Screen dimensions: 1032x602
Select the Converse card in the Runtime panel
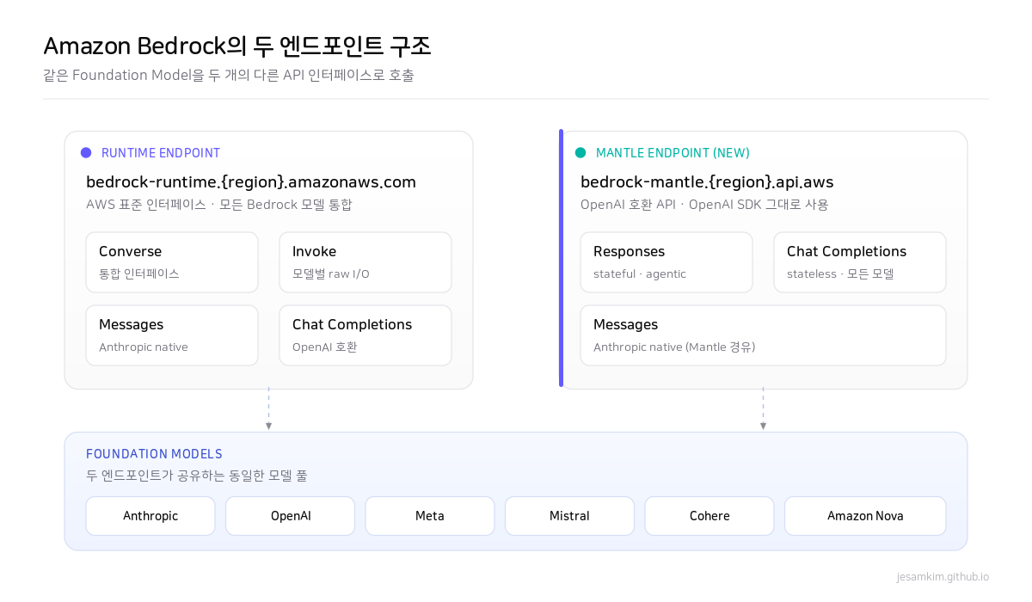click(172, 262)
